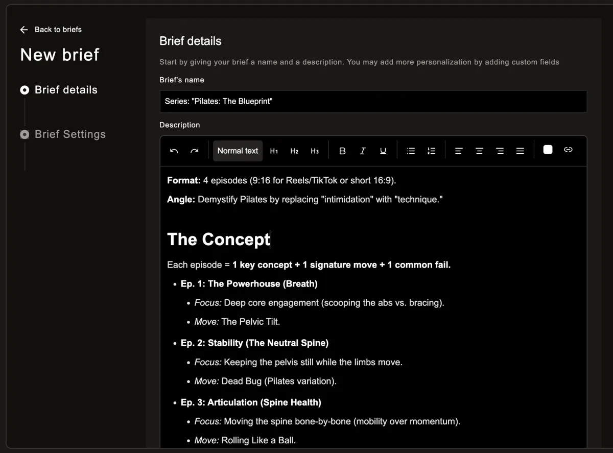
Task: Justify the text alignment
Action: 520,151
